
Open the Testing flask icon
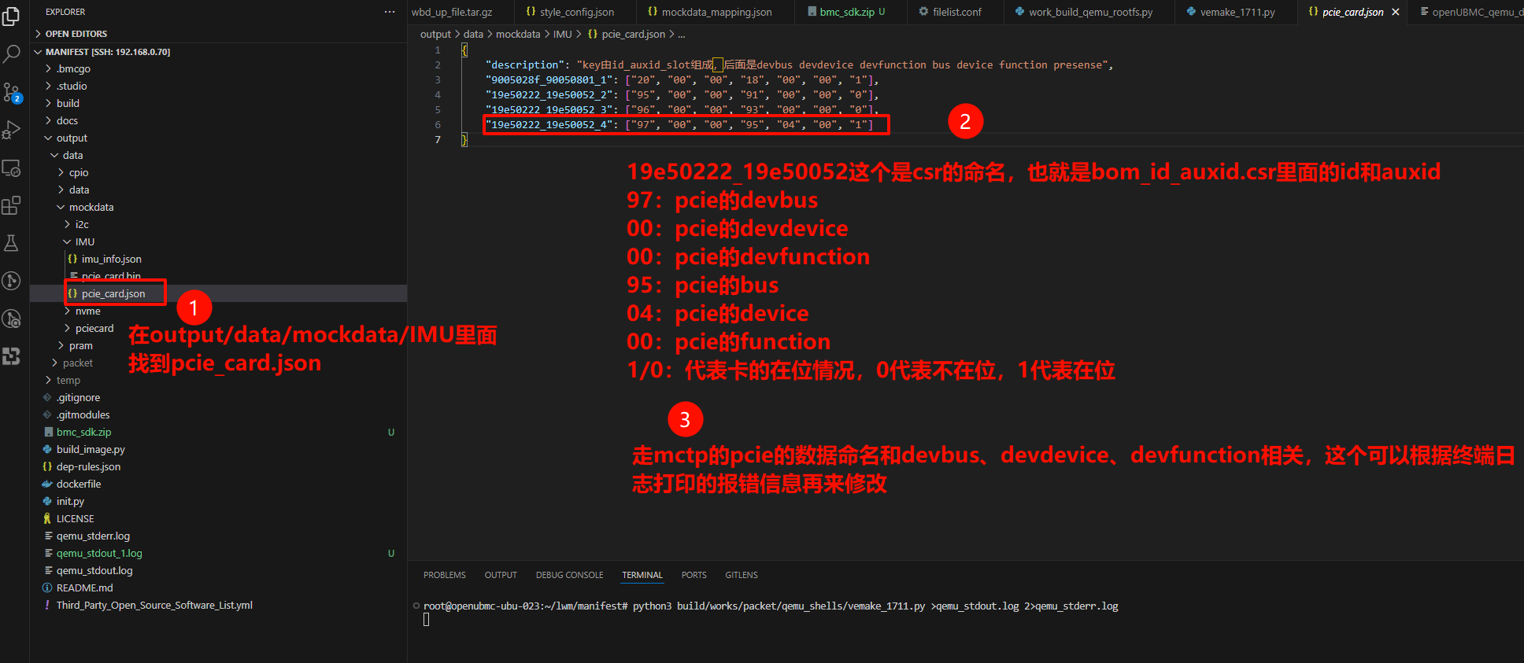pyautogui.click(x=12, y=243)
